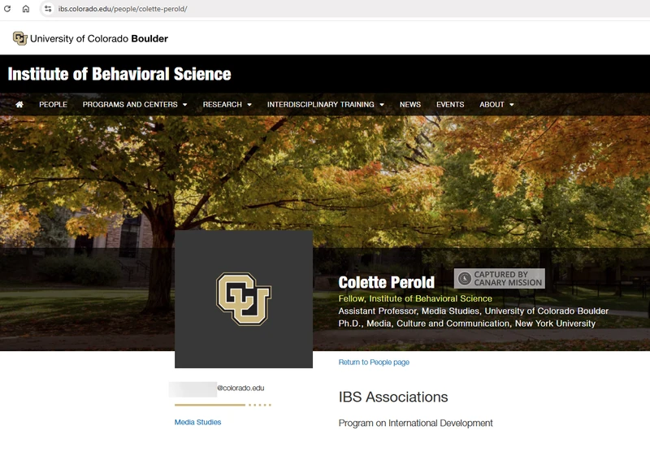This screenshot has height=452, width=650.
Task: Click the 'Ph.D., Media, Culture and Communication' line
Action: point(466,324)
